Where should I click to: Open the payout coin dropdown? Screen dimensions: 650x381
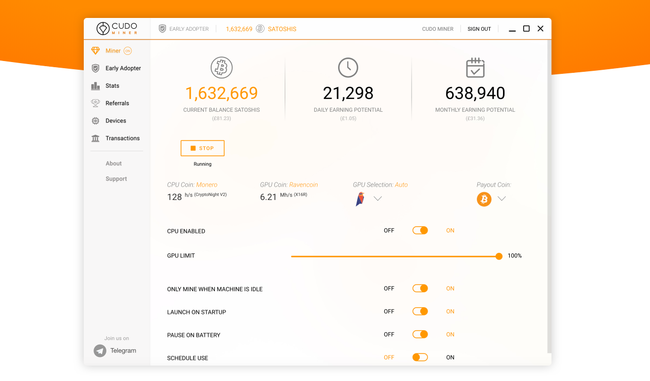[x=502, y=198]
